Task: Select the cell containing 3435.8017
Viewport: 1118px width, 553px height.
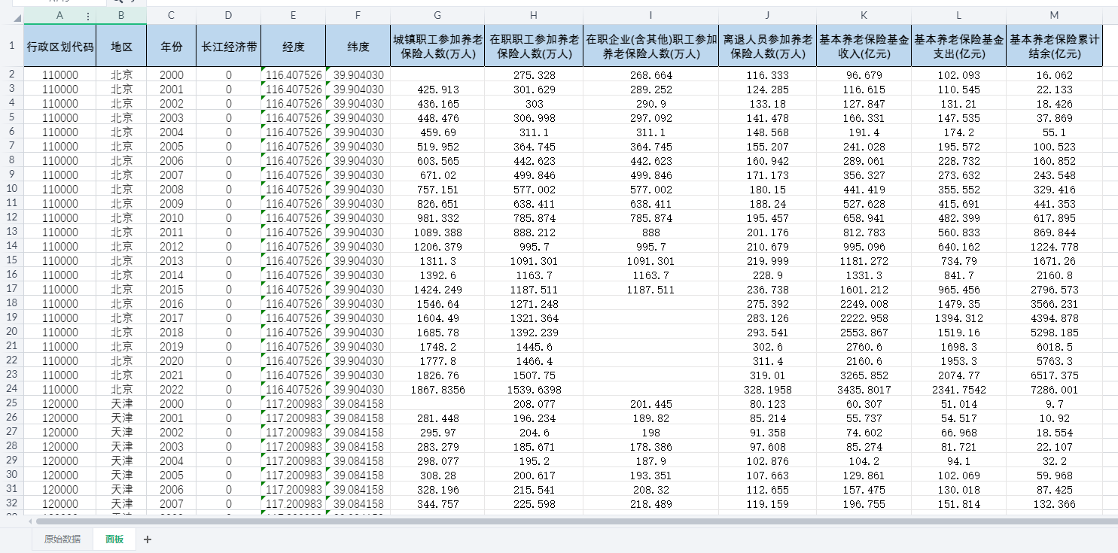Action: coord(864,389)
